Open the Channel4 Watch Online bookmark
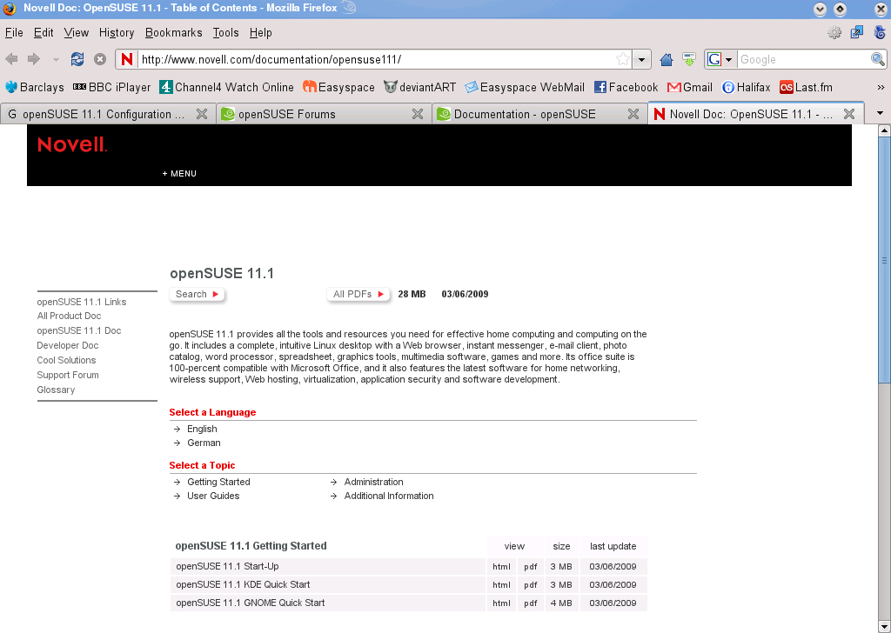 [x=226, y=87]
